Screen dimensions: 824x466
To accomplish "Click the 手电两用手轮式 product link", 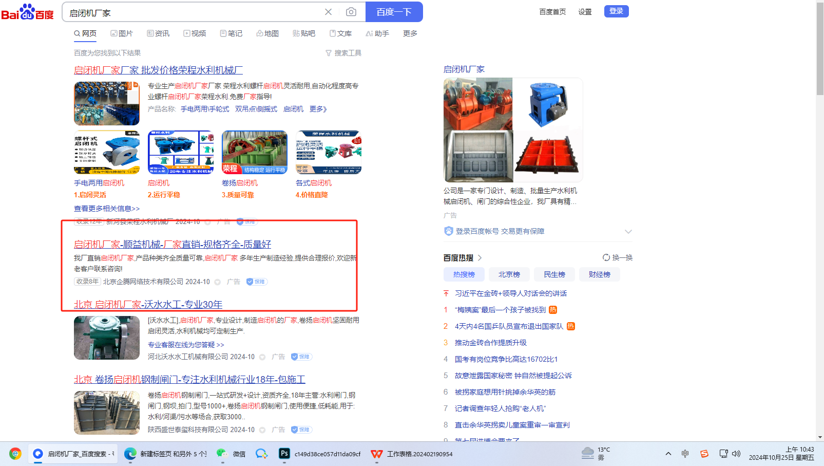I will pyautogui.click(x=205, y=109).
